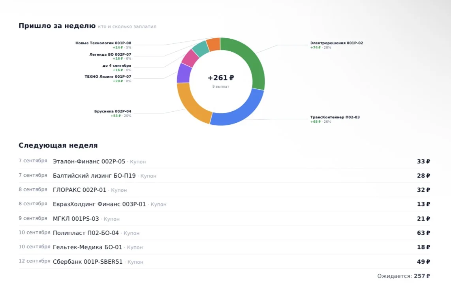Screen dimensions: 451x298
Task: Click the '+74 ₽ · 28%' value
Action: click(321, 47)
